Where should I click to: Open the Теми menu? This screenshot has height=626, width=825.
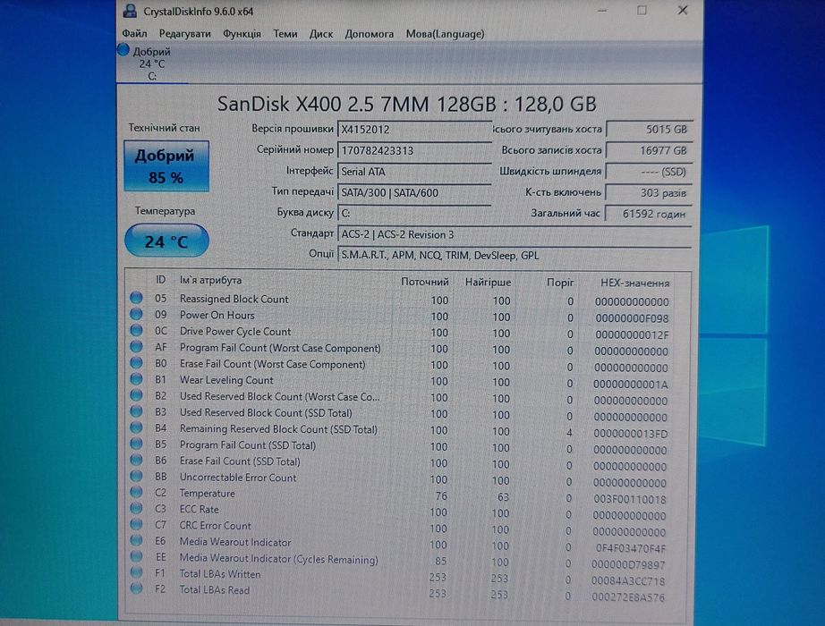click(285, 34)
